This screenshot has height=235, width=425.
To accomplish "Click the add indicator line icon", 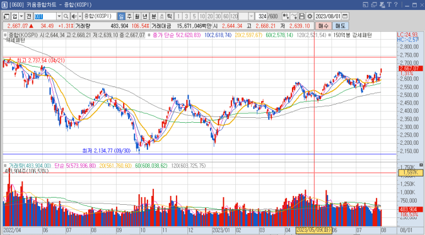I will pos(294,17).
